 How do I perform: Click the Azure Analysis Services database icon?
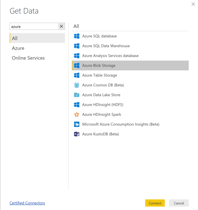[77, 56]
